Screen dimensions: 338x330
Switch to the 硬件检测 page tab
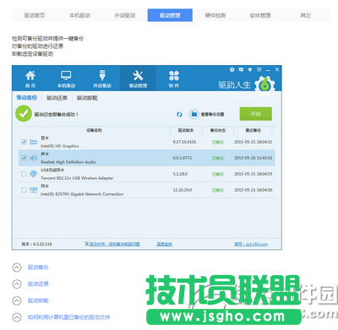[215, 15]
